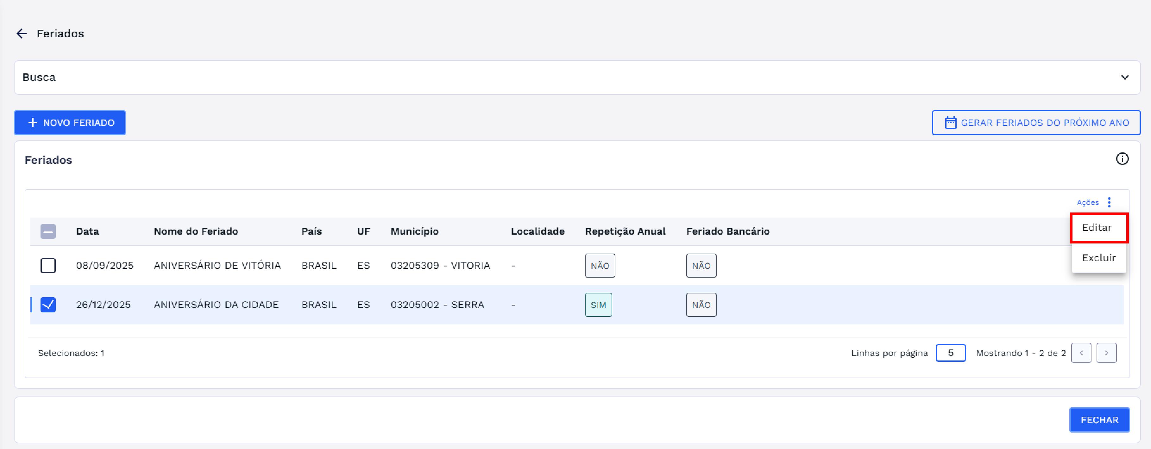Uncheck the Aniversário da Cidade row checkbox

(48, 305)
